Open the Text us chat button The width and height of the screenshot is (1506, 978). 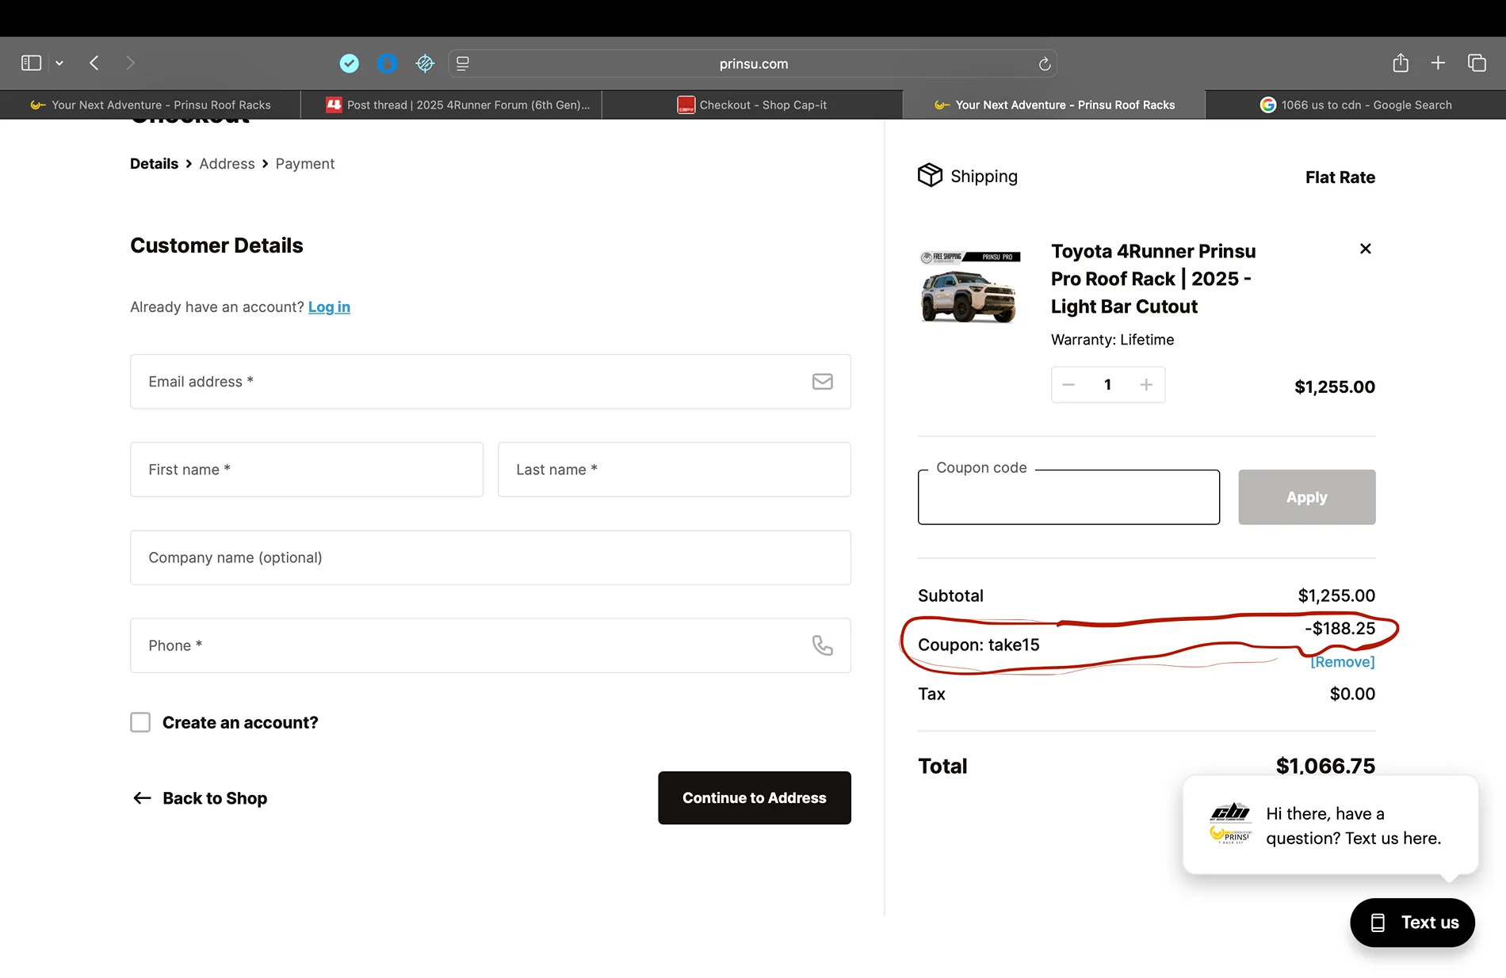(x=1412, y=923)
